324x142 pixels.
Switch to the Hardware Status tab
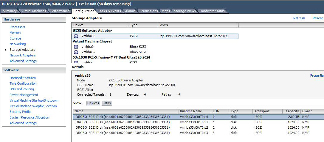click(212, 11)
